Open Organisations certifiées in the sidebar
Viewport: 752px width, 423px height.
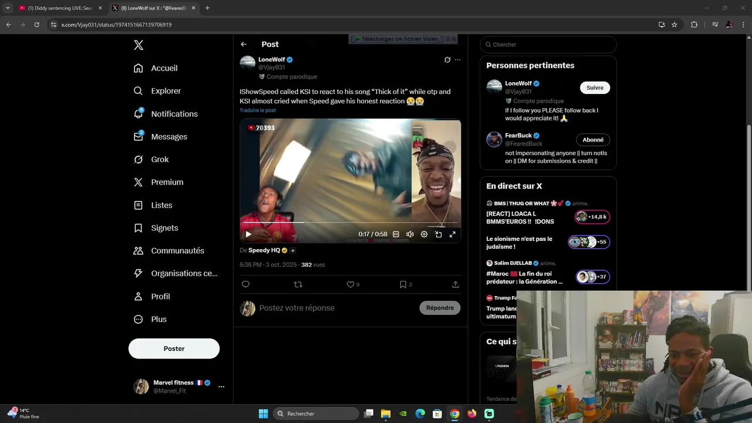(x=176, y=274)
